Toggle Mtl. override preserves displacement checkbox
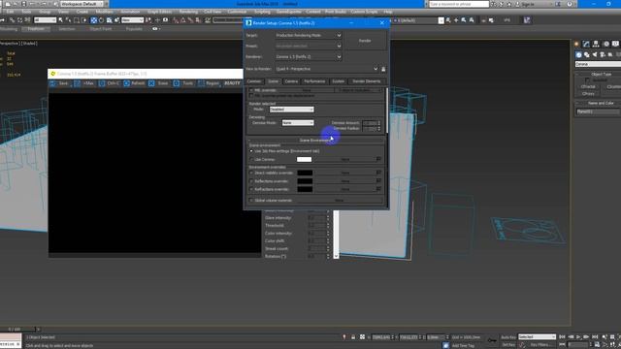Viewport: 621px width, 349px height. pyautogui.click(x=251, y=96)
